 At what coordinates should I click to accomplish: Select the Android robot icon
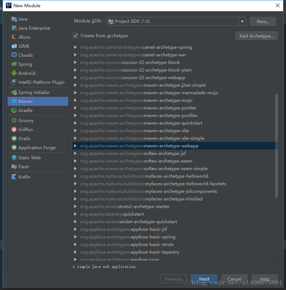point(14,73)
